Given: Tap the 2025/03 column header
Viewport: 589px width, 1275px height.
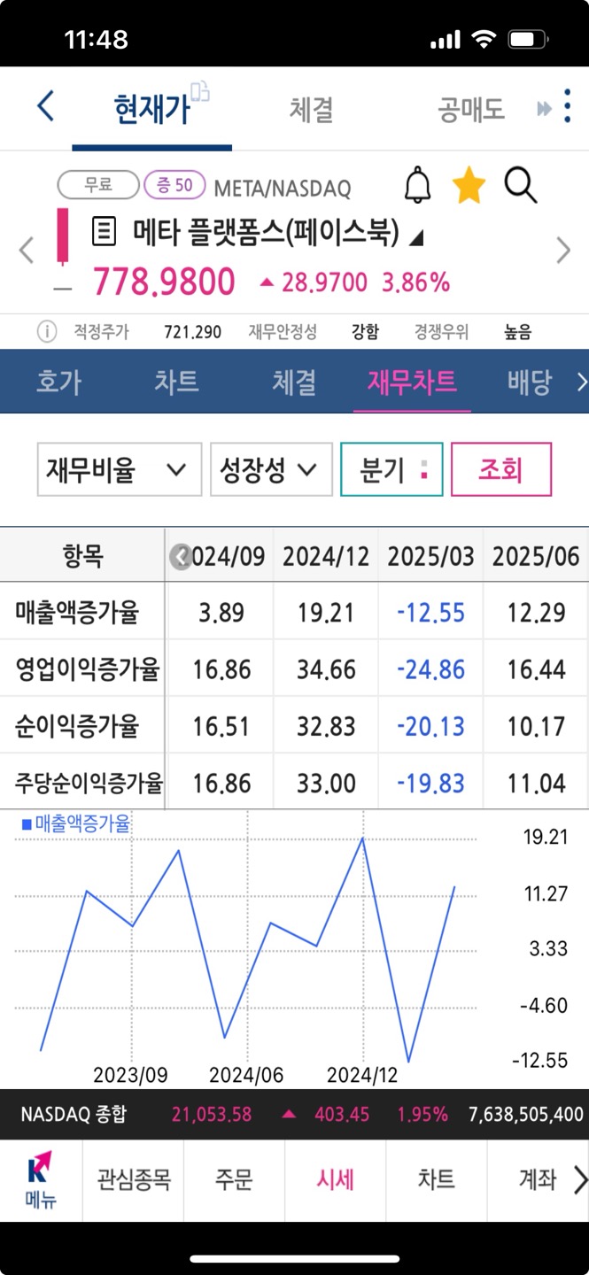Looking at the screenshot, I should (430, 556).
